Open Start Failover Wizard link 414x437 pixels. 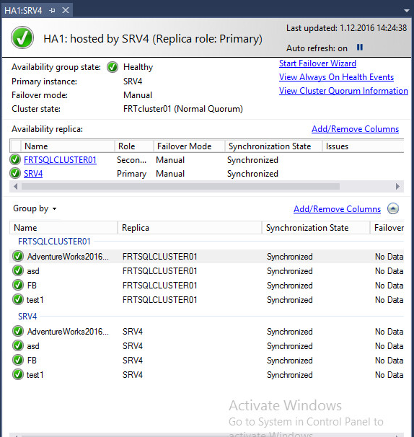coord(317,63)
